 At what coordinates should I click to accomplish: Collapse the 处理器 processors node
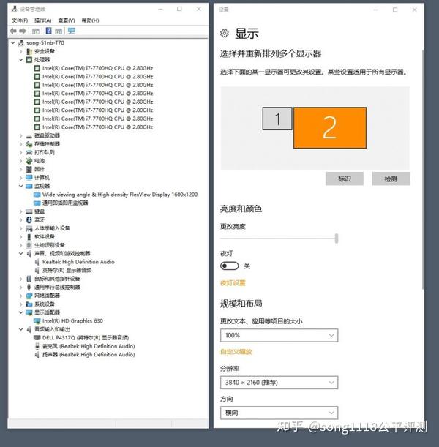(x=20, y=59)
